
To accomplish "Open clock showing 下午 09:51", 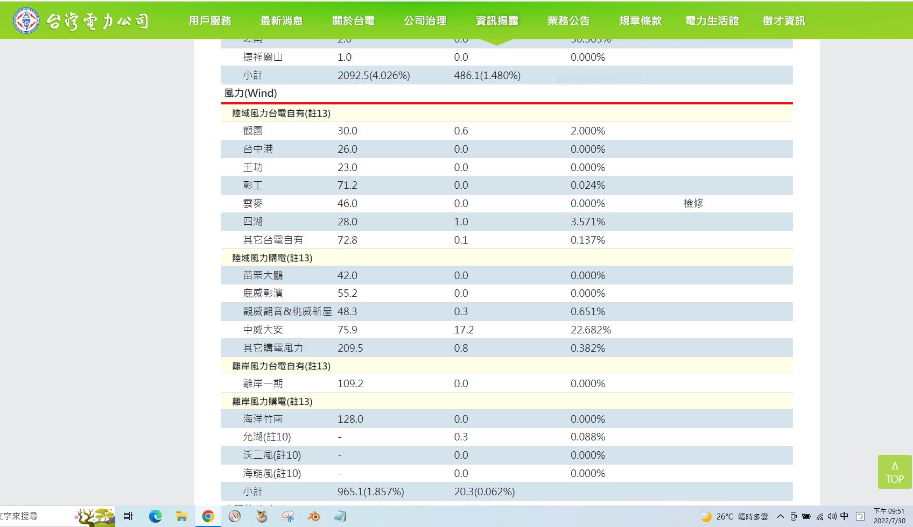I will (889, 516).
